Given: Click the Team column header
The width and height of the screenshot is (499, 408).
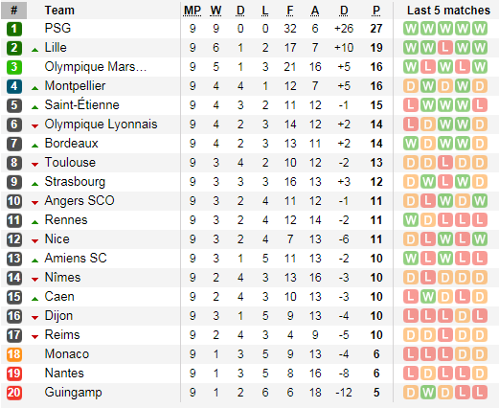Looking at the screenshot, I should coord(59,11).
